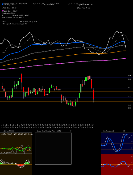The width and height of the screenshot is (133, 175).
Task: Click the white 50 Day legend swatch
Action: point(3,8)
